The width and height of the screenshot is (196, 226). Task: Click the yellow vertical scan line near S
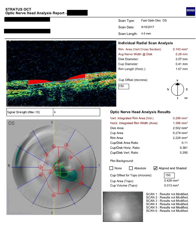[x=54, y=133]
